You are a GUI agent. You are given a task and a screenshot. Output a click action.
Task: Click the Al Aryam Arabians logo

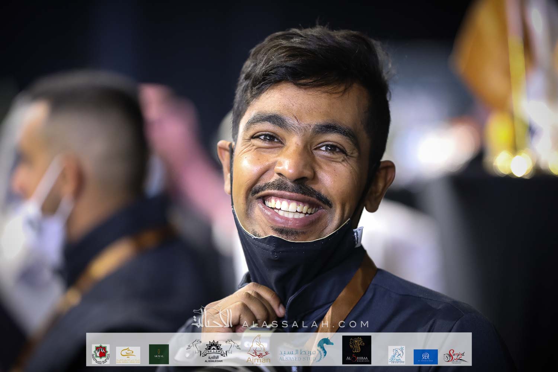pos(397,355)
